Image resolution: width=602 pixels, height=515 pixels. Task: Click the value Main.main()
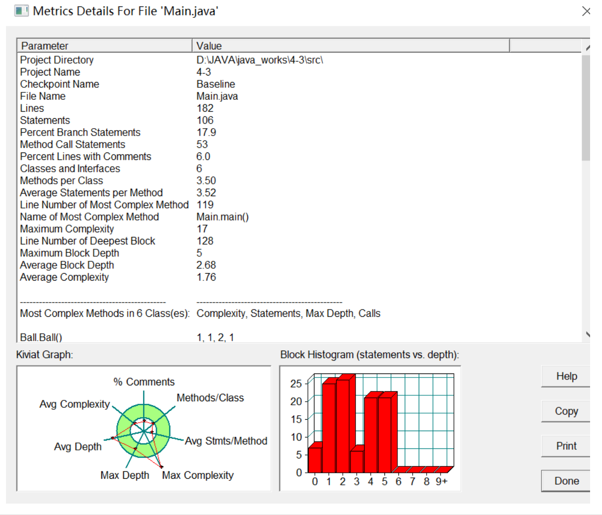coord(223,217)
